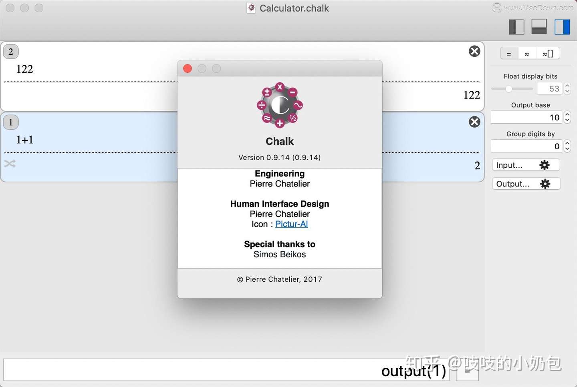
Task: Click the result '2' in entry 1
Action: click(x=477, y=166)
